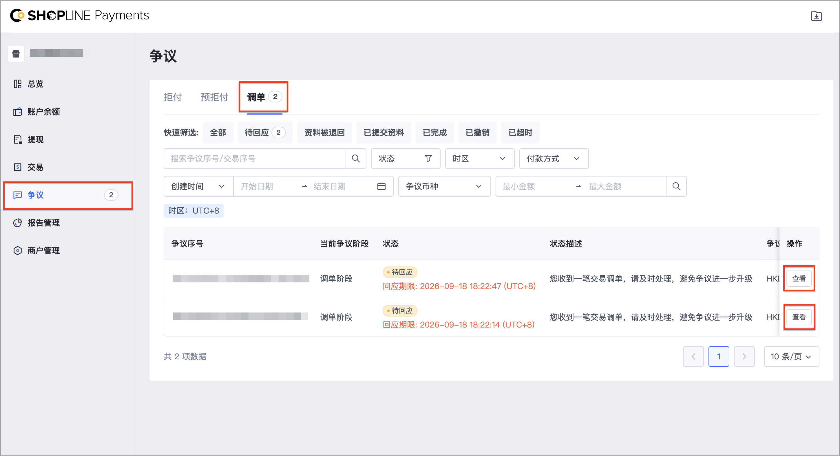The width and height of the screenshot is (840, 456).
Task: Open the 时区 dropdown
Action: coord(480,159)
